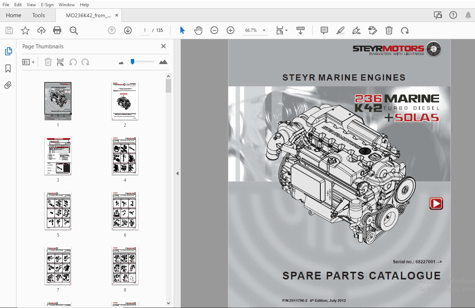Click the print pages icon in the thumbnails panel

[x=60, y=62]
